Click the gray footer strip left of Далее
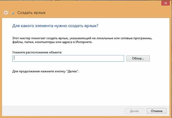The image size is (172, 118). 62,111
